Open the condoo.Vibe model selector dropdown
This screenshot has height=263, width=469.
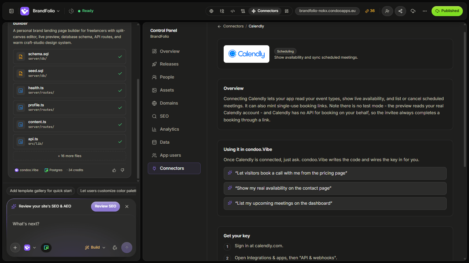tap(30, 248)
